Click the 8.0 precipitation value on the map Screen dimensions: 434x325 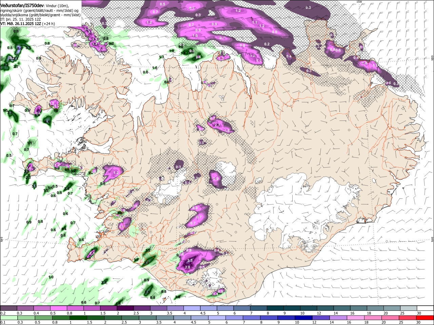[20, 48]
